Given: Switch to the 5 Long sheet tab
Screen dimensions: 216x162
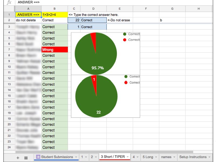Looking at the screenshot, I should pyautogui.click(x=147, y=157).
